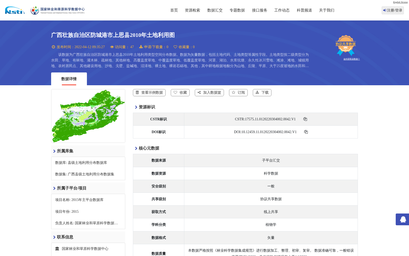Image resolution: width=409 pixels, height=256 pixels.
Task: Open the 数据汇交 menu
Action: [x=215, y=10]
